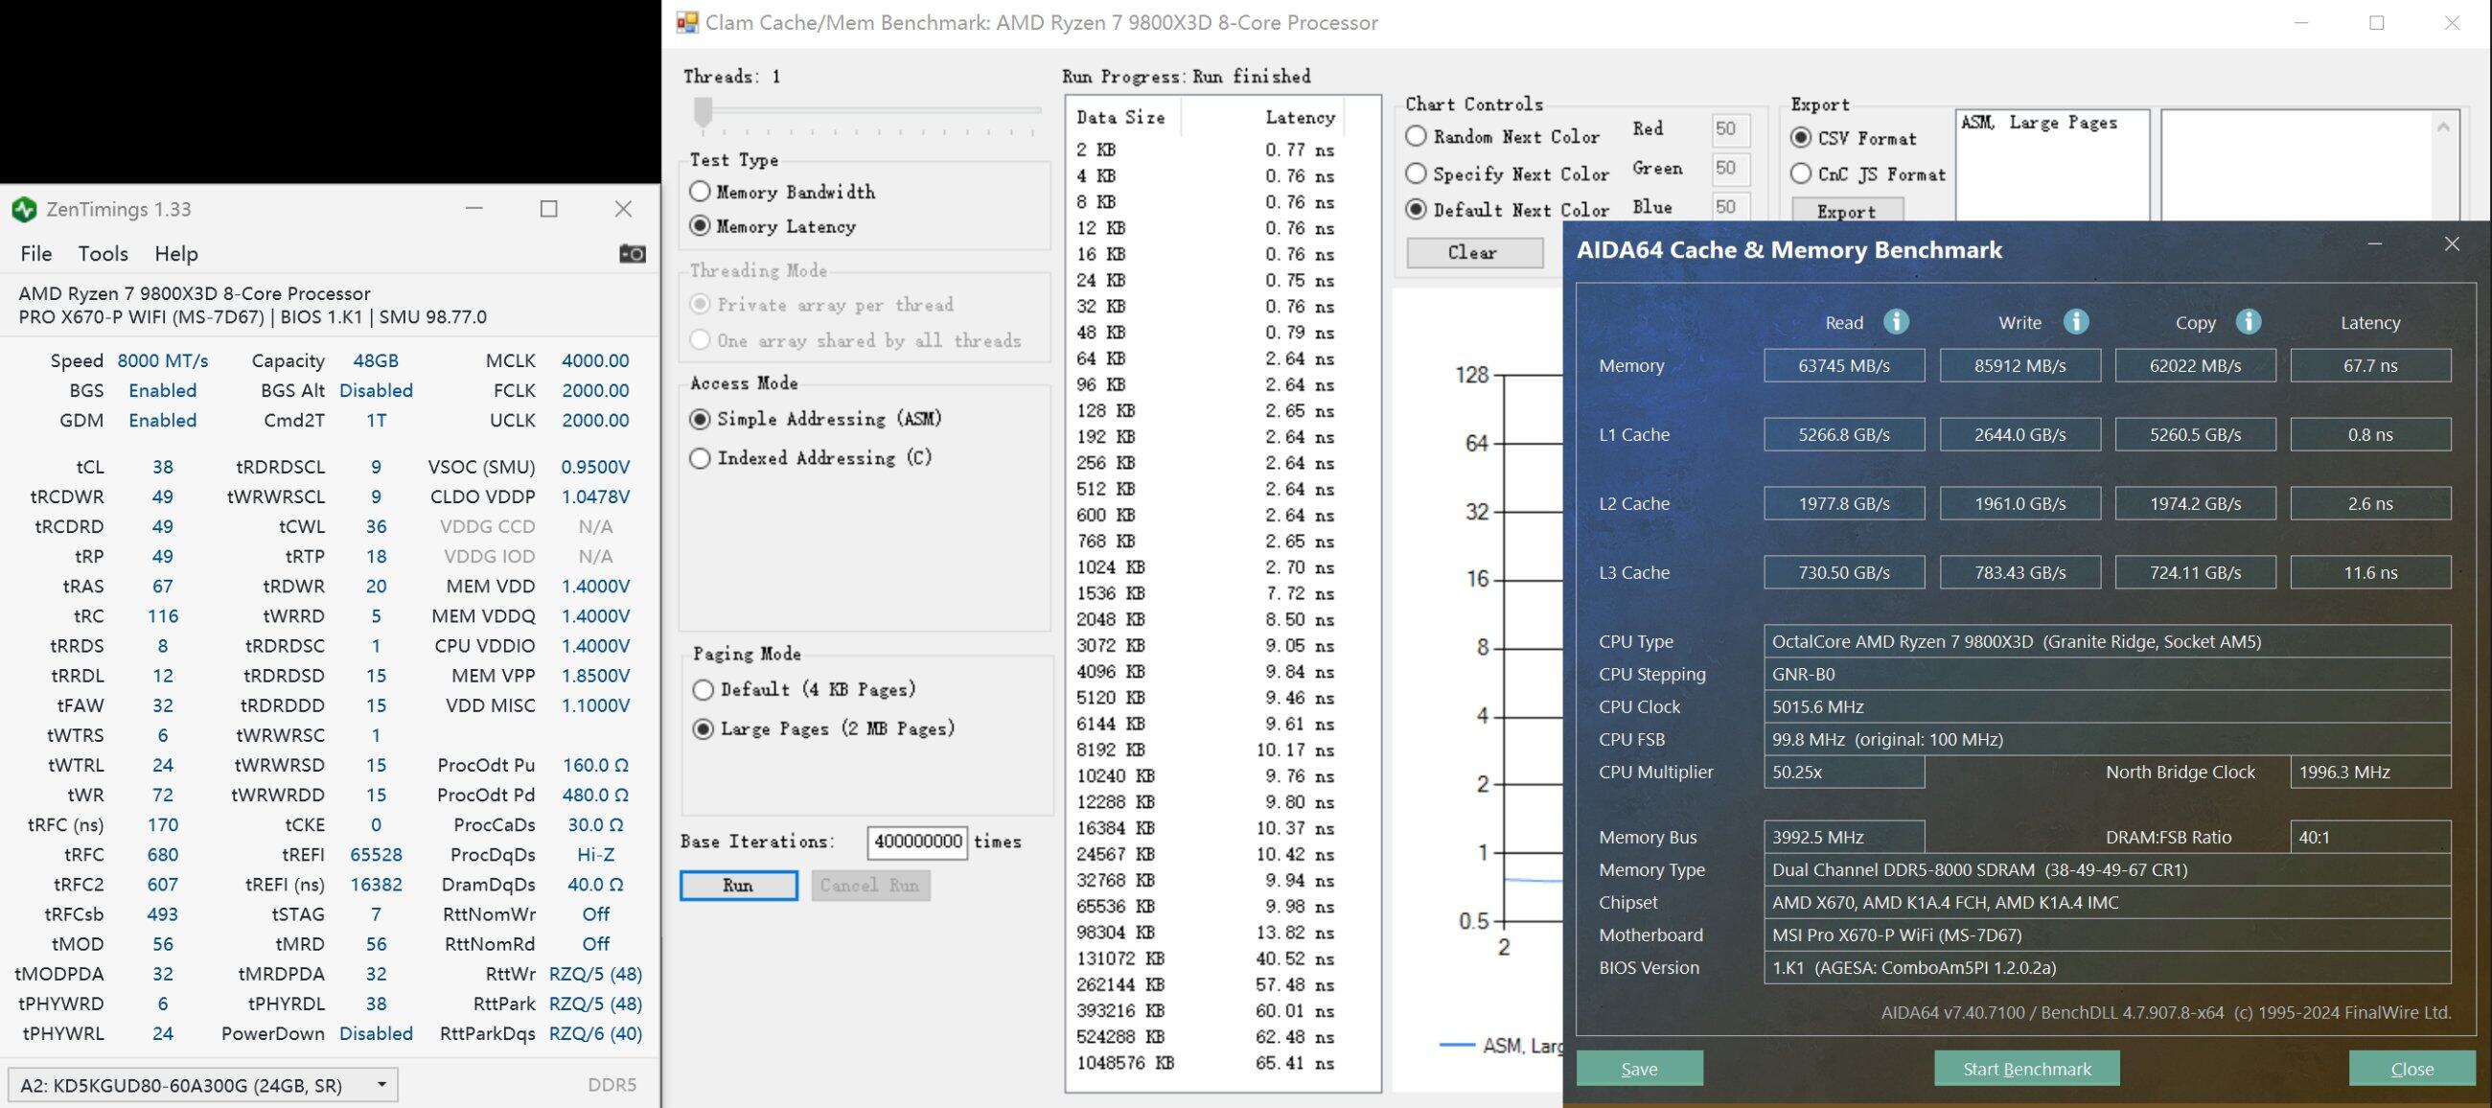This screenshot has height=1108, width=2492.
Task: Open info icon next to Copy column
Action: click(2249, 321)
